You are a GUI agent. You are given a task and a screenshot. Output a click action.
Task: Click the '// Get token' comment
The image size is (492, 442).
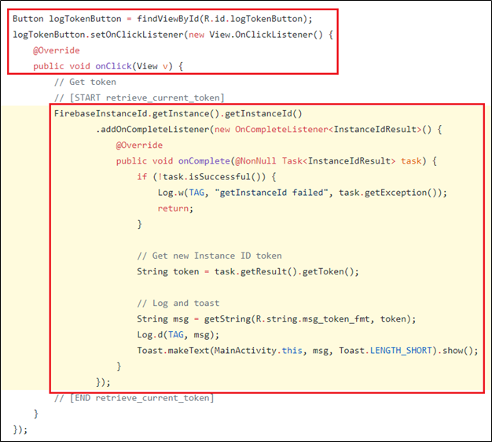click(x=85, y=82)
